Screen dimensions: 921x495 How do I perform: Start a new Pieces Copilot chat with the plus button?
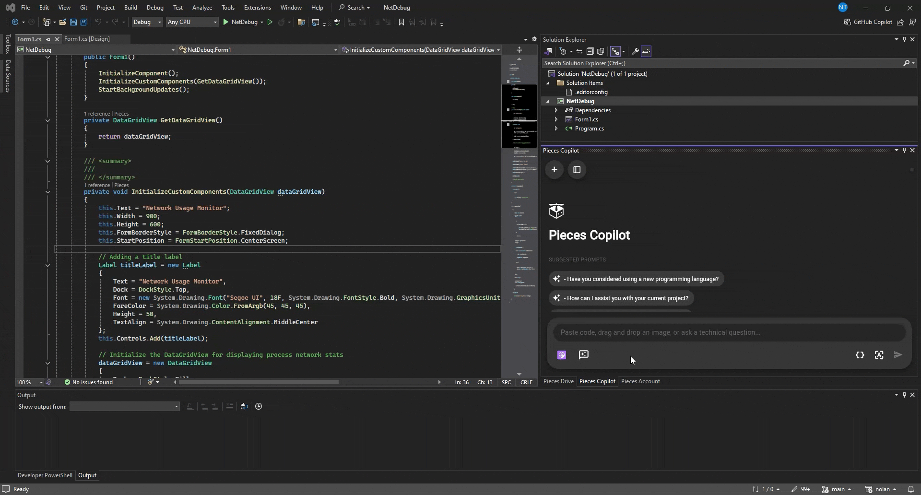tap(554, 170)
